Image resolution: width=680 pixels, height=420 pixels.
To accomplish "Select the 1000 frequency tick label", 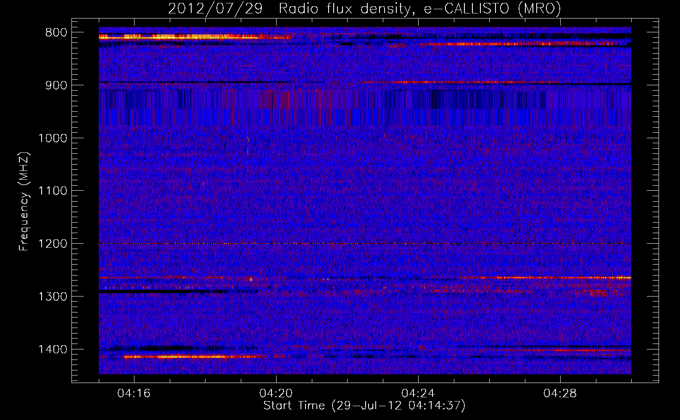I will click(53, 138).
